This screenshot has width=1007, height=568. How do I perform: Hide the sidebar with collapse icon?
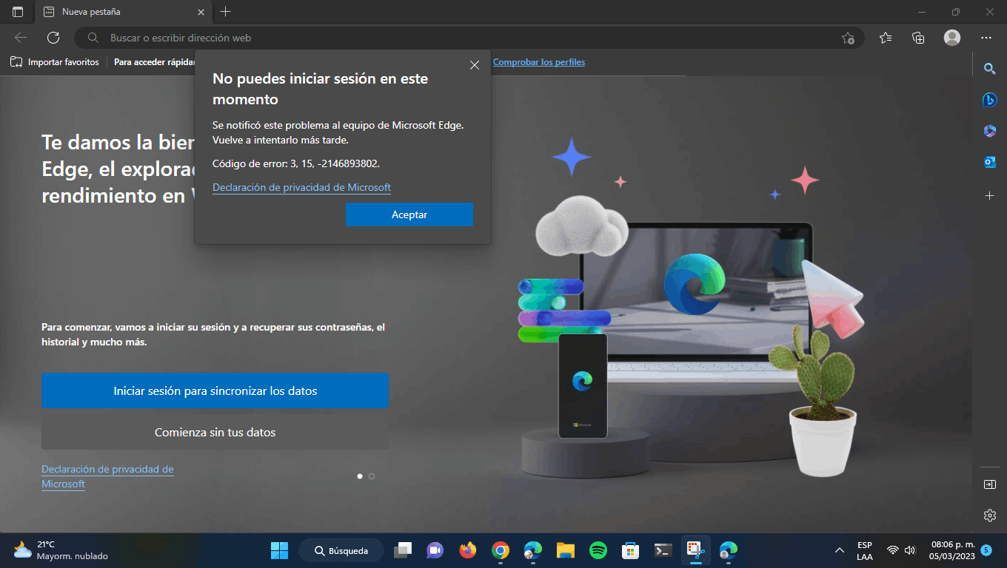pyautogui.click(x=989, y=484)
